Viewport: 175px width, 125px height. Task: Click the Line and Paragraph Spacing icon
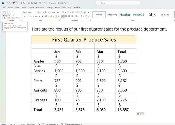76,16
